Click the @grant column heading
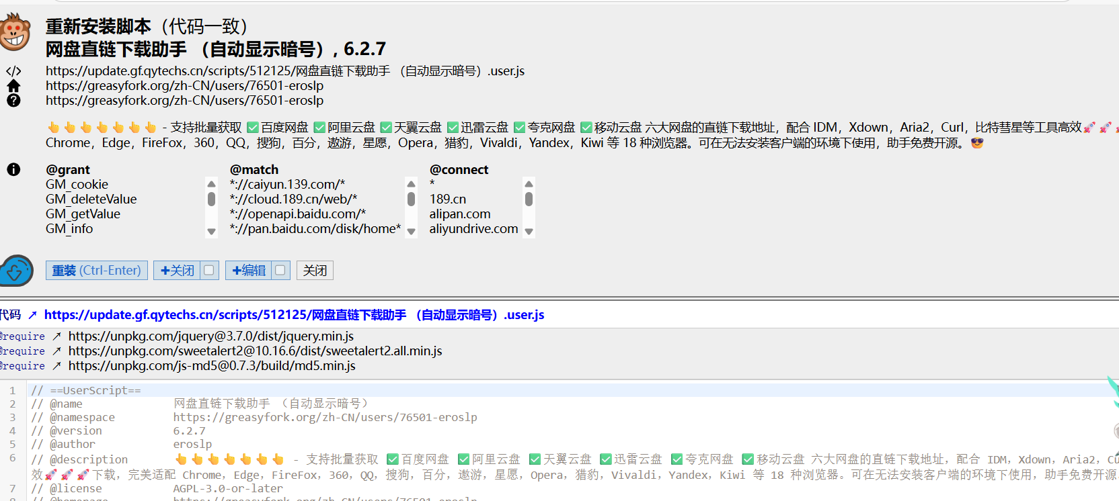Viewport: 1119px width, 501px height. (68, 169)
